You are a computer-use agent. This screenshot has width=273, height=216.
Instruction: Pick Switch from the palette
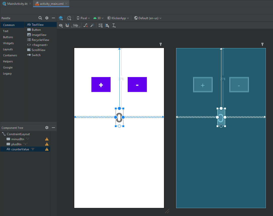coord(40,55)
